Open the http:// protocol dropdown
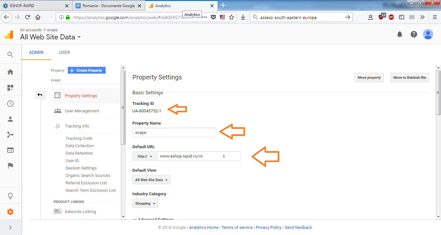 pos(145,156)
